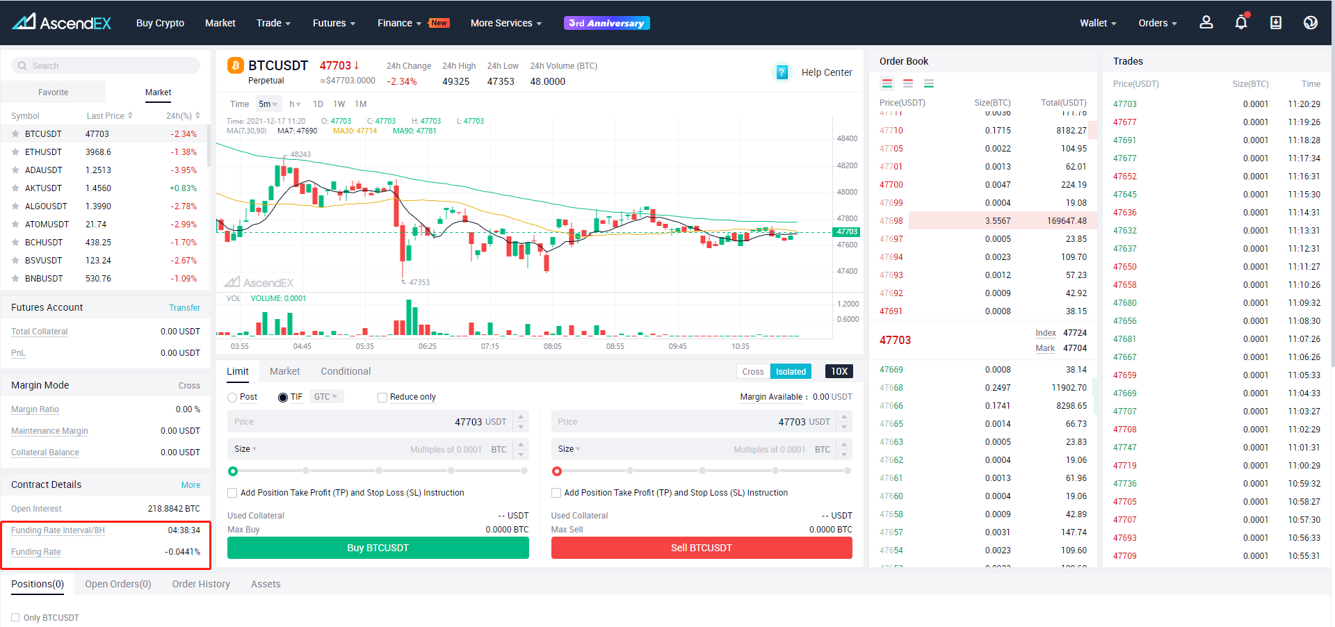Sort by Last Price arrows
The height and width of the screenshot is (627, 1335).
(130, 116)
